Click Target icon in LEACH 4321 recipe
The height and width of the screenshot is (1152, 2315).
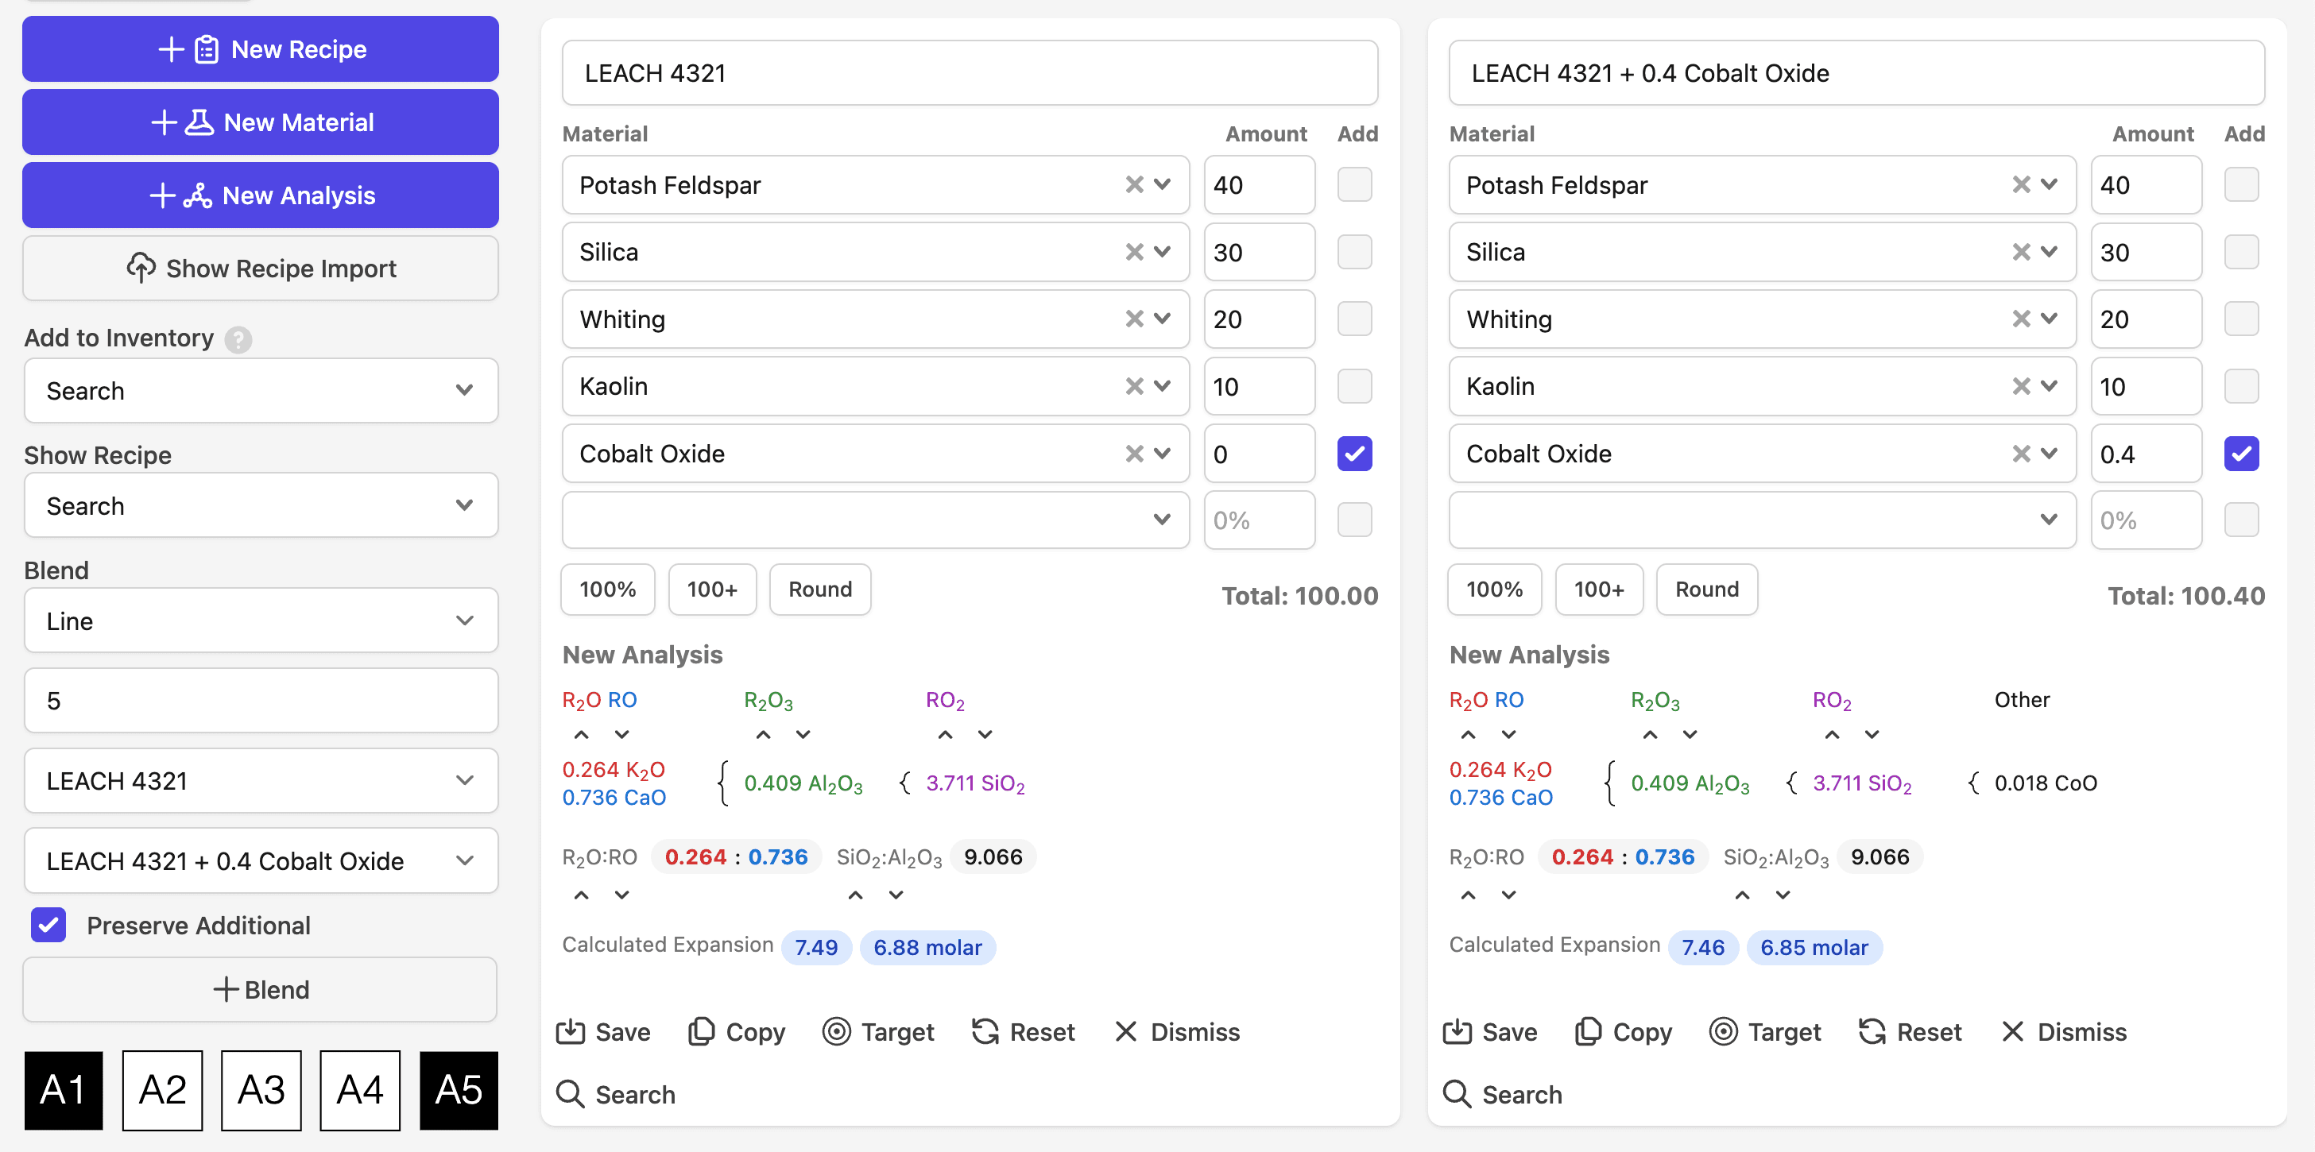click(836, 1031)
